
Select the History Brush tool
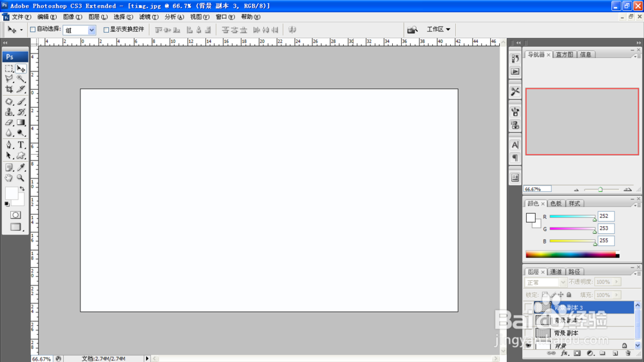click(x=21, y=112)
